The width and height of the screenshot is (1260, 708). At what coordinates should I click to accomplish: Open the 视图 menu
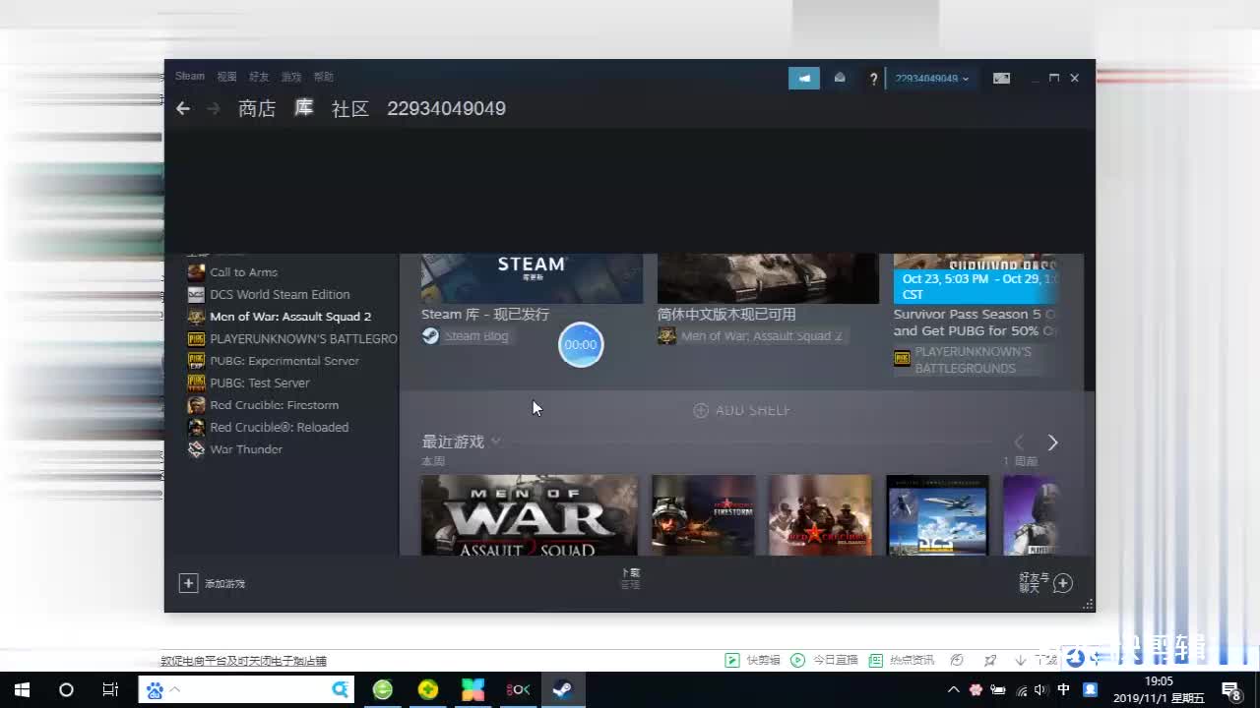coord(226,77)
